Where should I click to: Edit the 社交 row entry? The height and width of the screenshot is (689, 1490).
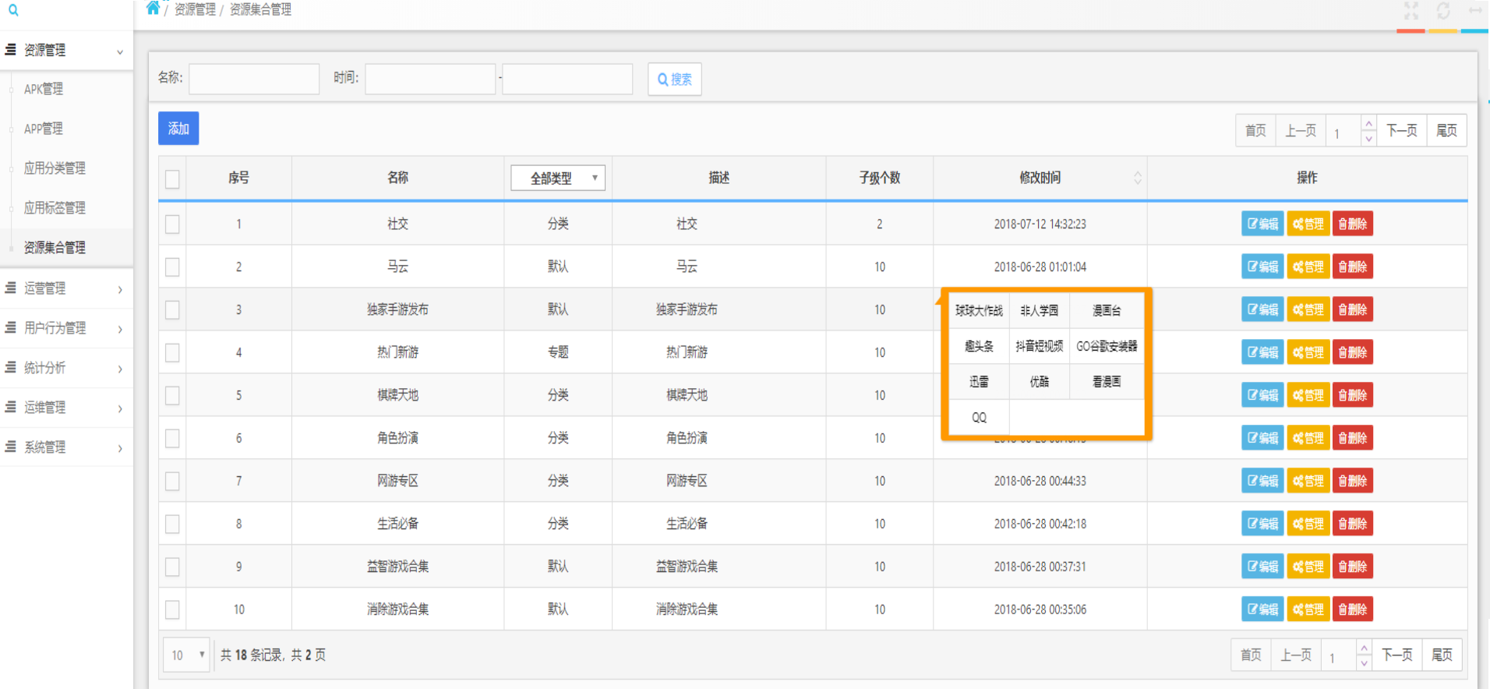click(x=1262, y=224)
